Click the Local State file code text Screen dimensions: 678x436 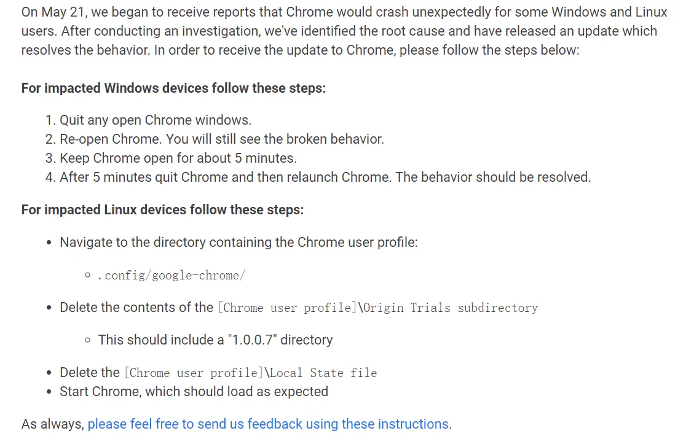pyautogui.click(x=251, y=373)
